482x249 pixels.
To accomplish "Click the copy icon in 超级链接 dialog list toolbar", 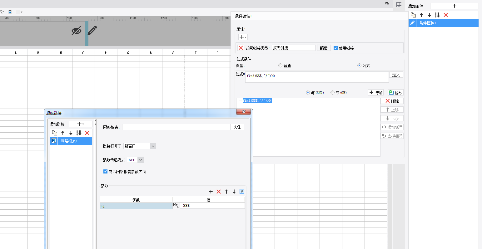I will pyautogui.click(x=55, y=133).
